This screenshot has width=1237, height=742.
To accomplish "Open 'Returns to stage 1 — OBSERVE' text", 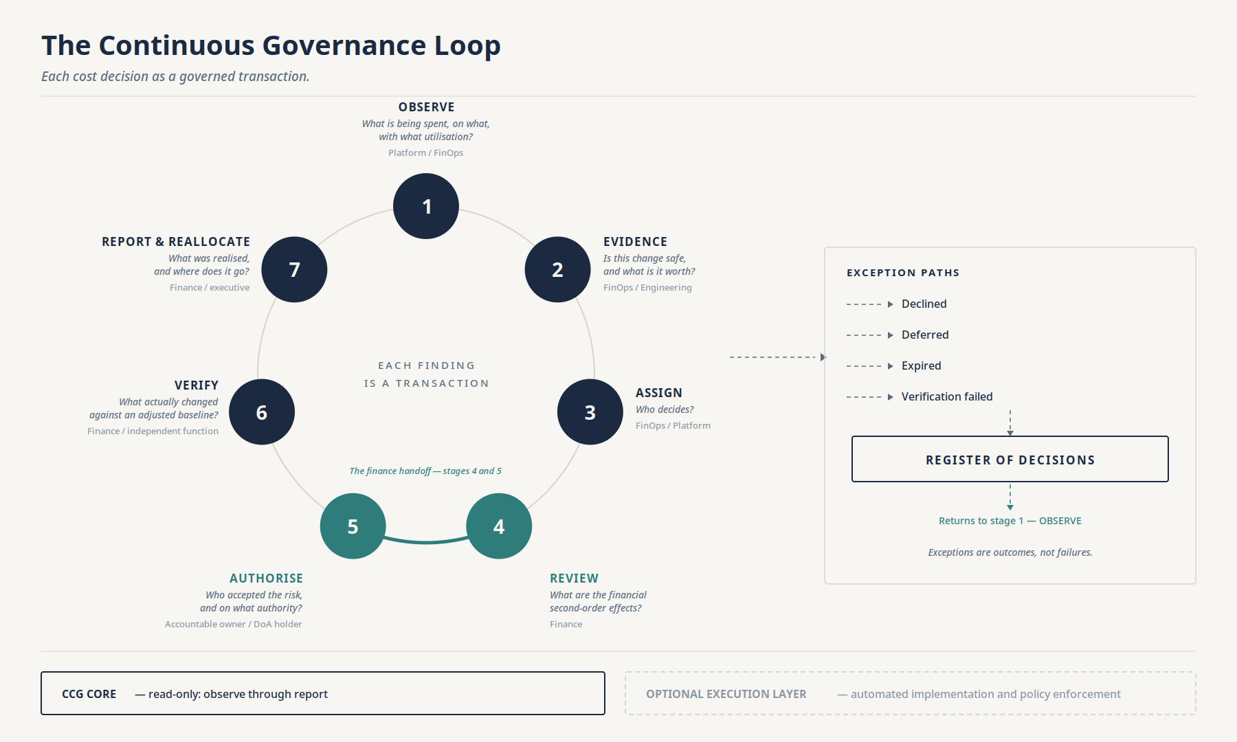I will pos(1010,521).
